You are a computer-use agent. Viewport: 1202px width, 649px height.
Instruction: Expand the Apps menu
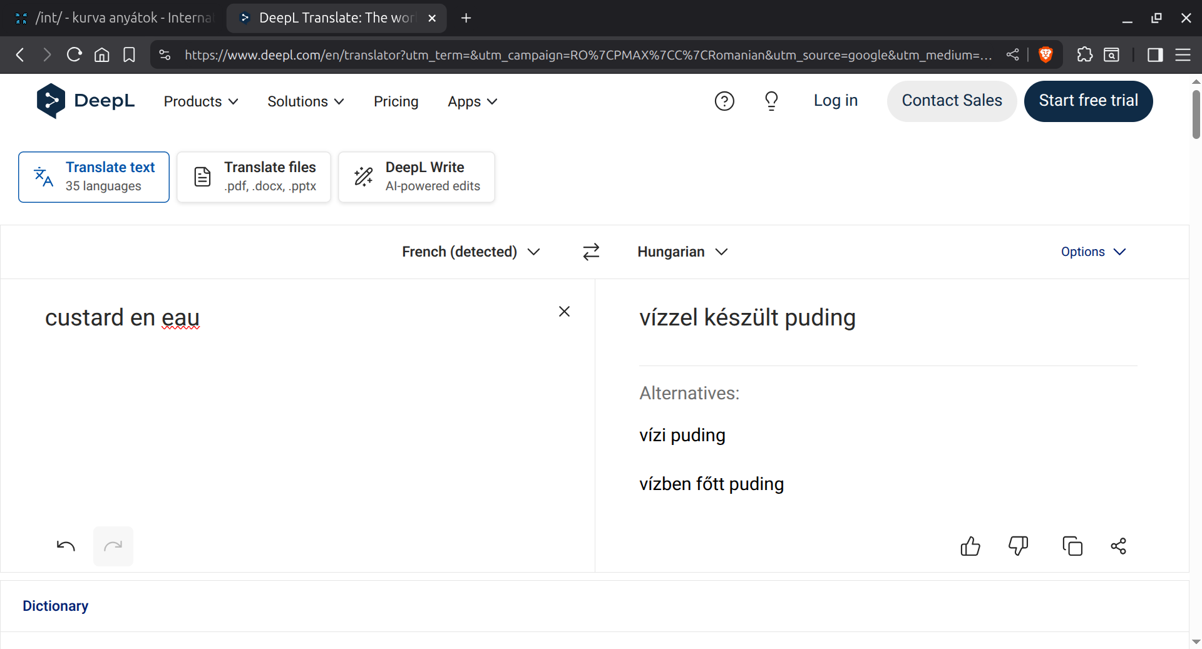[x=473, y=101]
